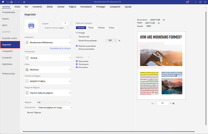The image size is (208, 134).
Task: Click the horizontal scrollbar at bottom
Action: (x=109, y=132)
